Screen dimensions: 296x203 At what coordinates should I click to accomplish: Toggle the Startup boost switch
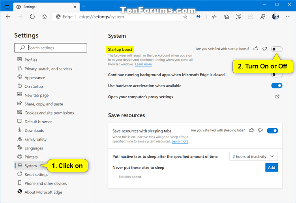click(277, 49)
